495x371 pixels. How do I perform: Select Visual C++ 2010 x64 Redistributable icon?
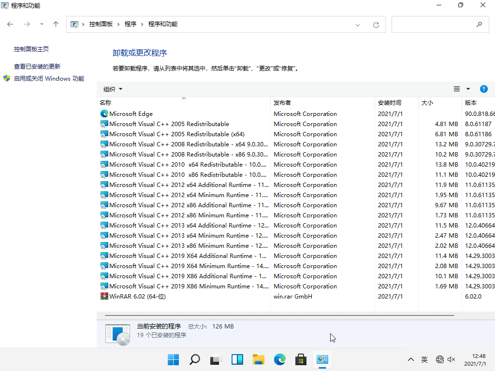(x=104, y=164)
